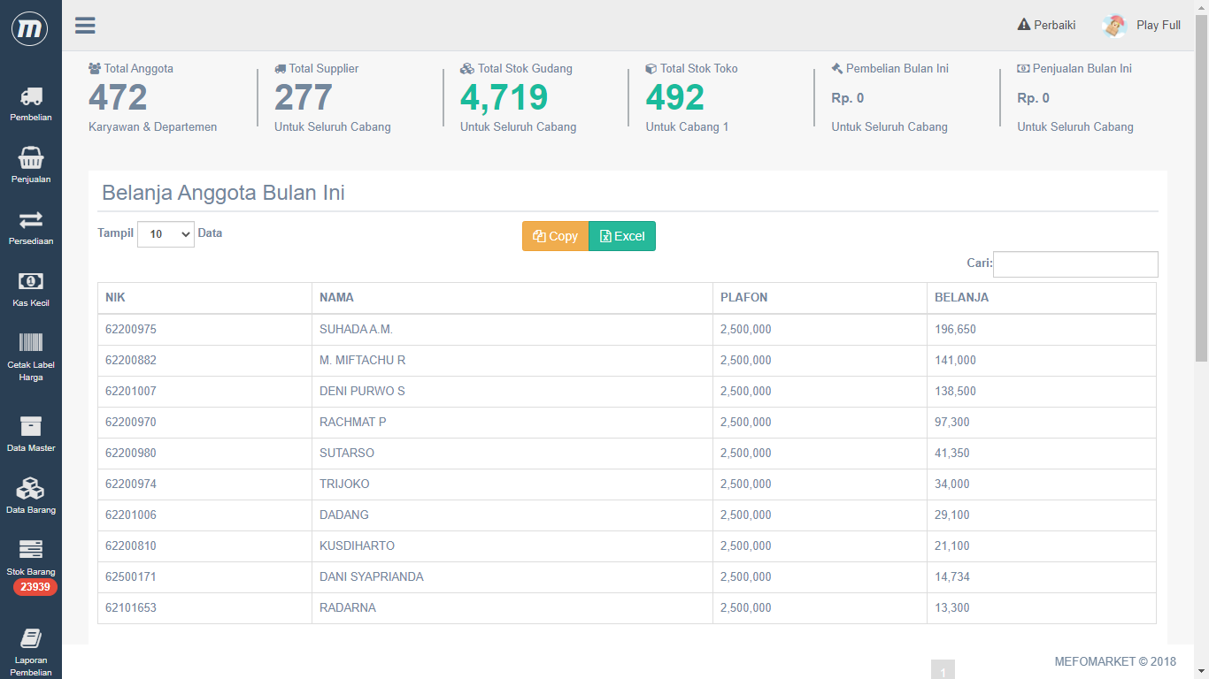Viewport: 1209px width, 679px height.
Task: Open Laporan Pembelian book icon
Action: pyautogui.click(x=31, y=638)
